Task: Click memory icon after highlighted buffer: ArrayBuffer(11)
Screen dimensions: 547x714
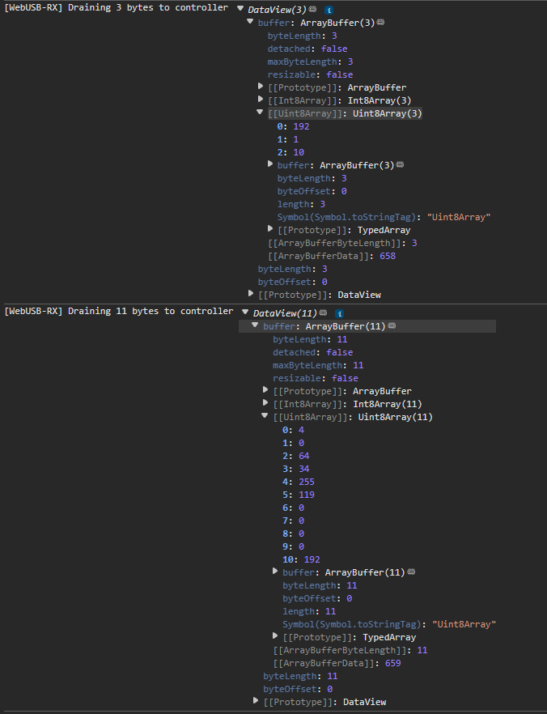Action: coord(392,326)
